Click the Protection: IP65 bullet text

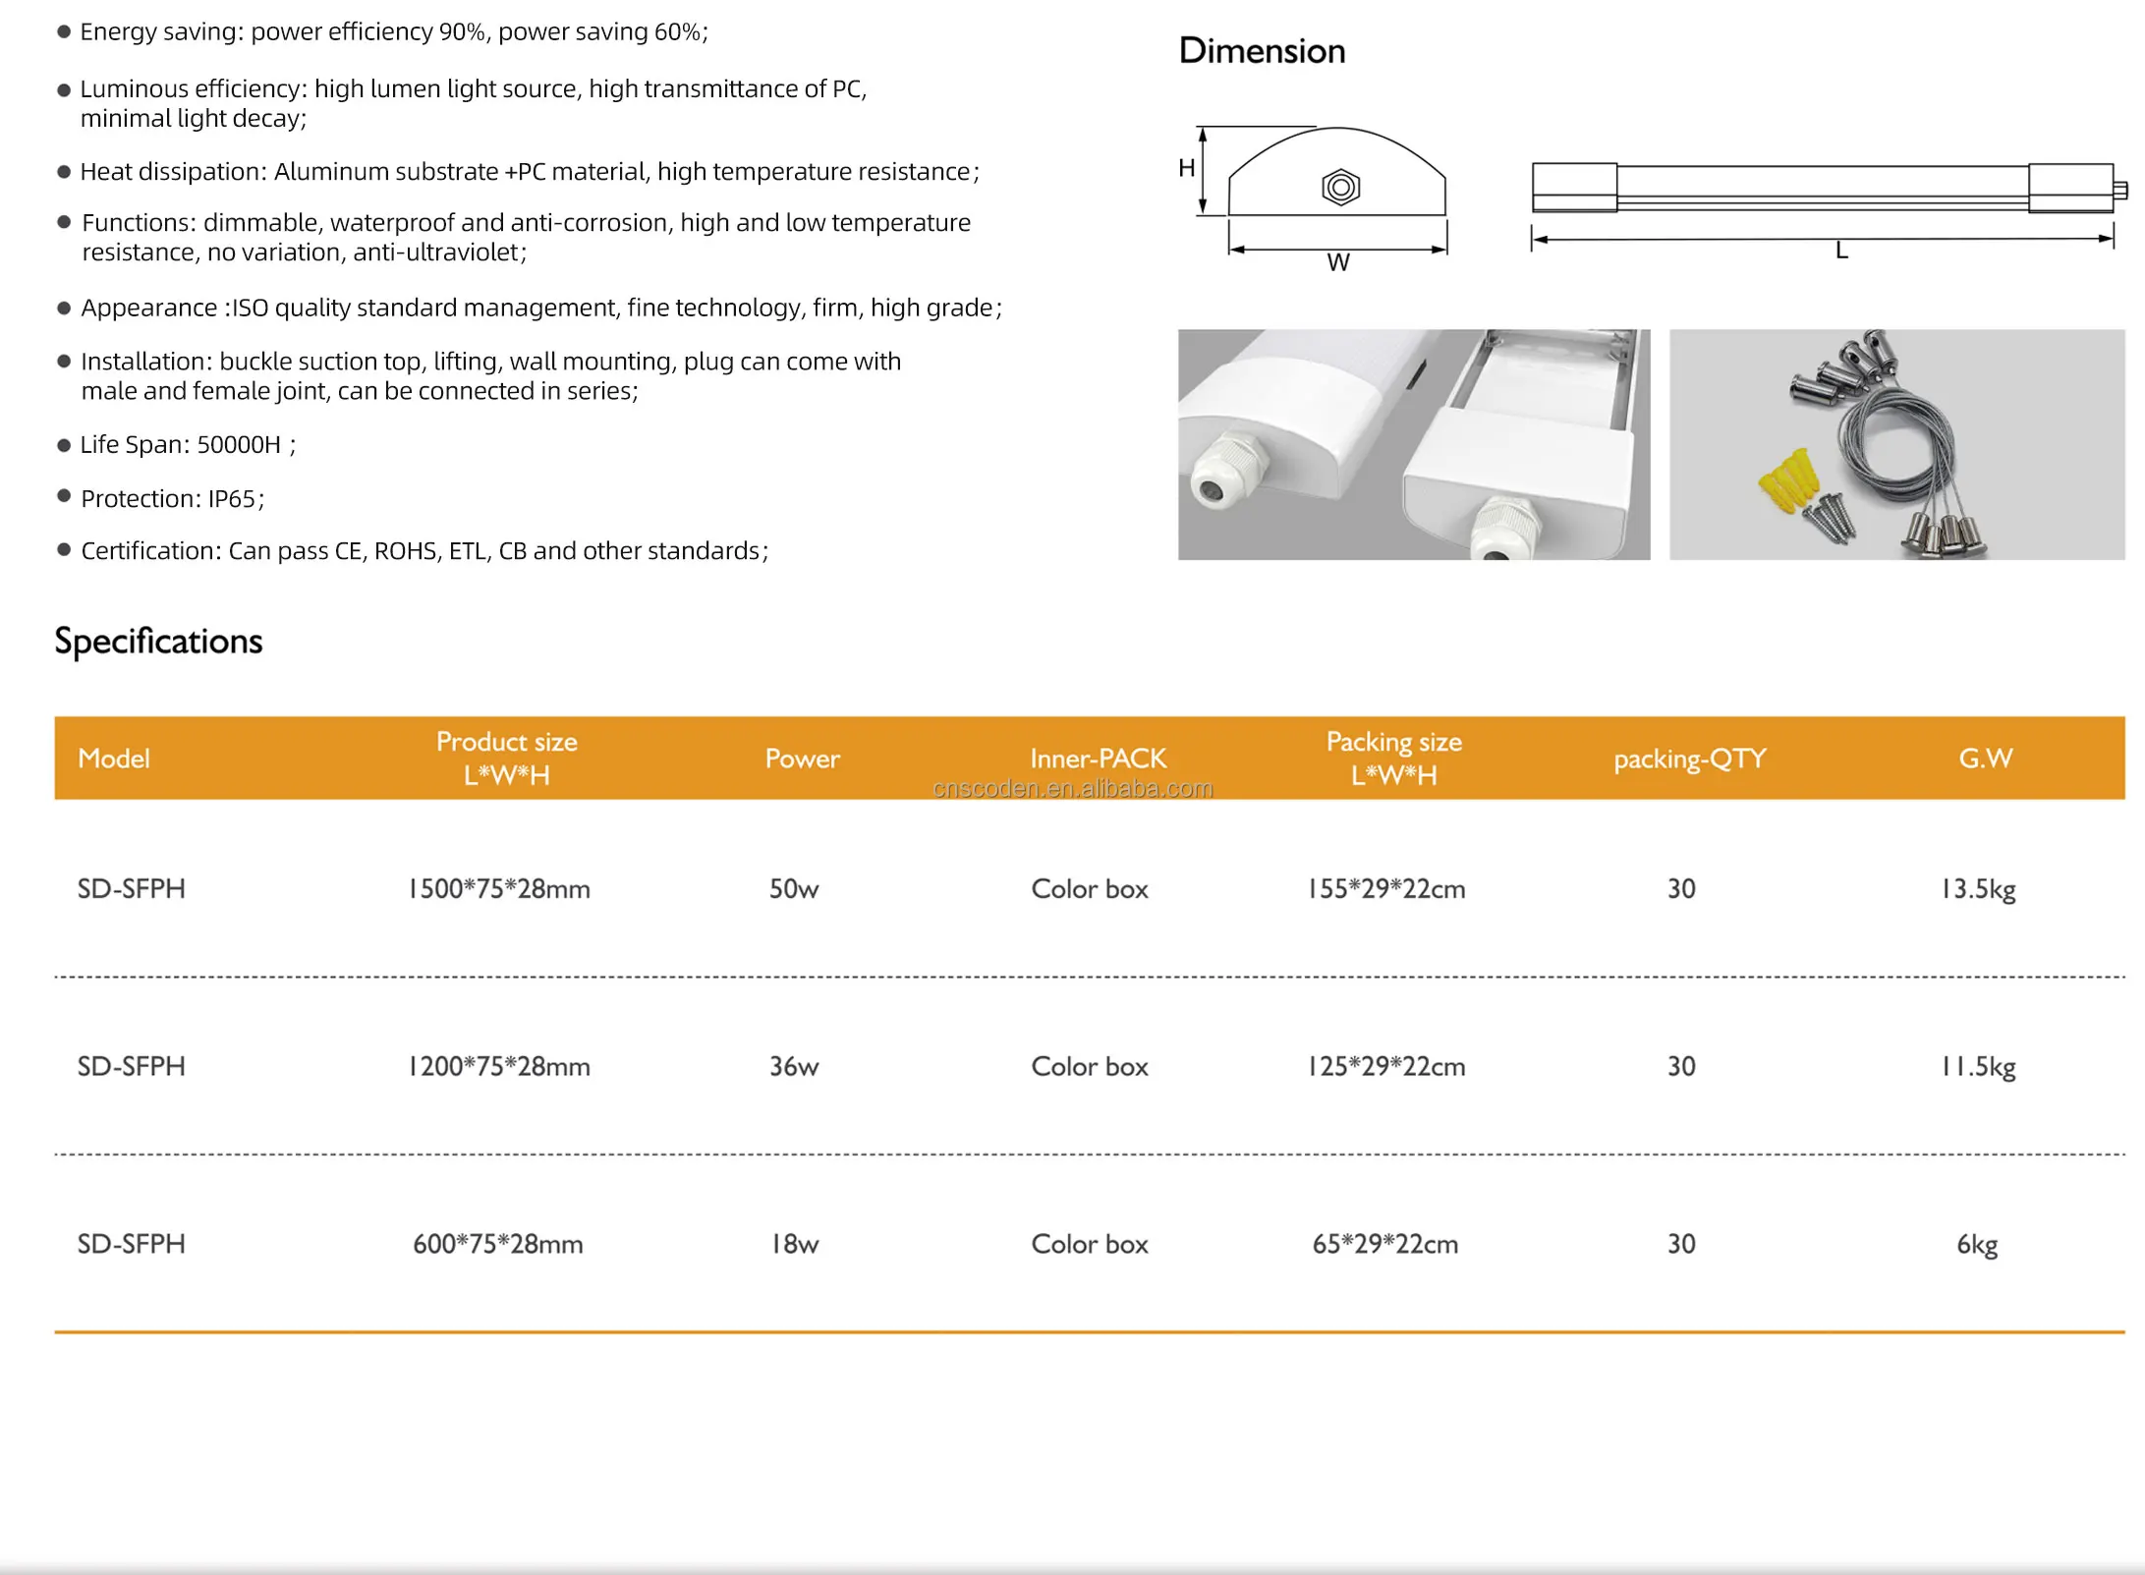pos(172,499)
